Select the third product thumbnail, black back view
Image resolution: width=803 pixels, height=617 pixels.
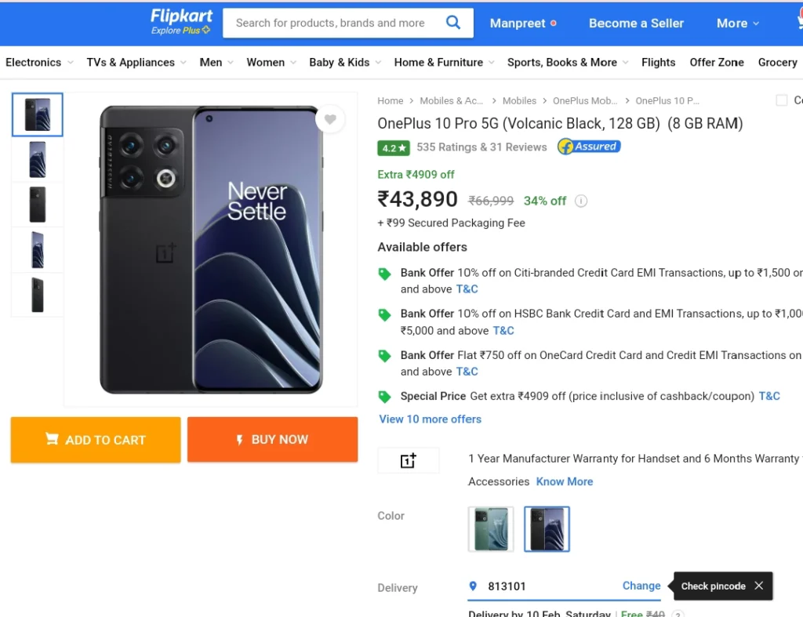coord(38,205)
